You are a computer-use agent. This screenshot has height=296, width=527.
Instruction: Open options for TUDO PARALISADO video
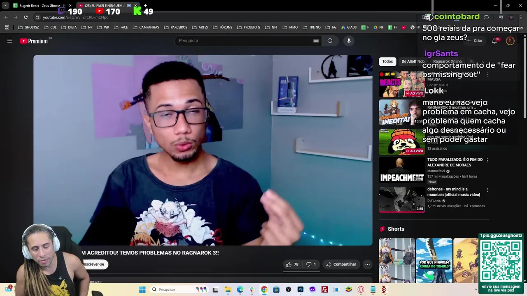(487, 160)
